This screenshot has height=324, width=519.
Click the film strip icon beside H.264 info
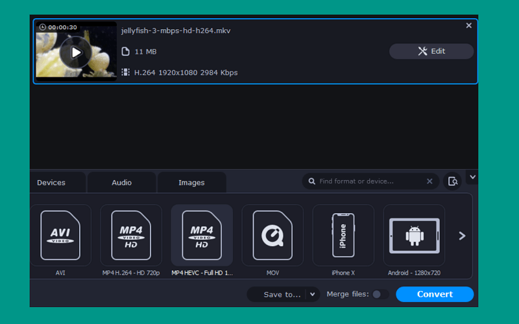pyautogui.click(x=125, y=72)
